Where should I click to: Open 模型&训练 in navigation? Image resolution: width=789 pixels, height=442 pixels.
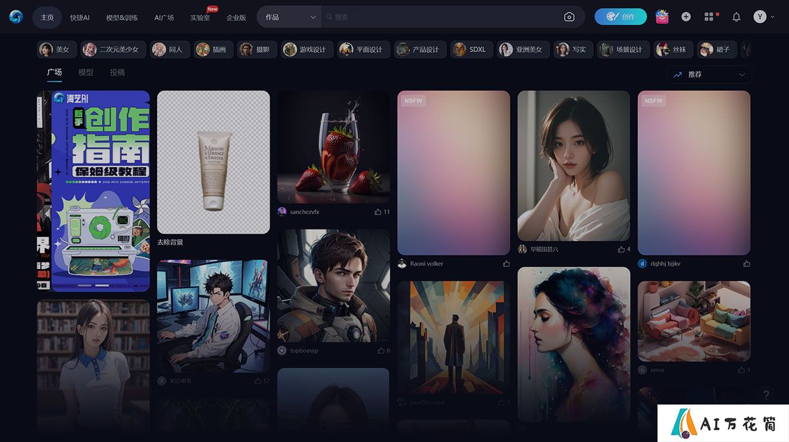[122, 18]
